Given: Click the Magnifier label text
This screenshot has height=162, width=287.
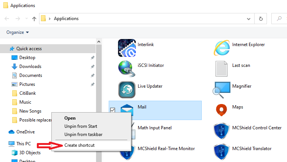Looking at the screenshot, I should coord(242,86).
